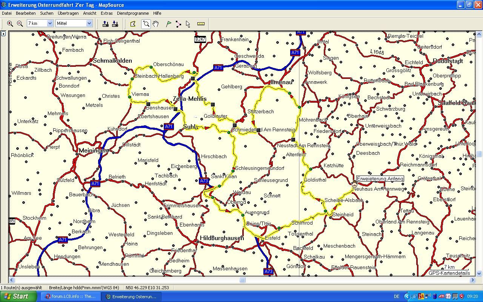The width and height of the screenshot is (483, 302).
Task: Expand the collapsed left side panel
Action: click(x=3, y=34)
